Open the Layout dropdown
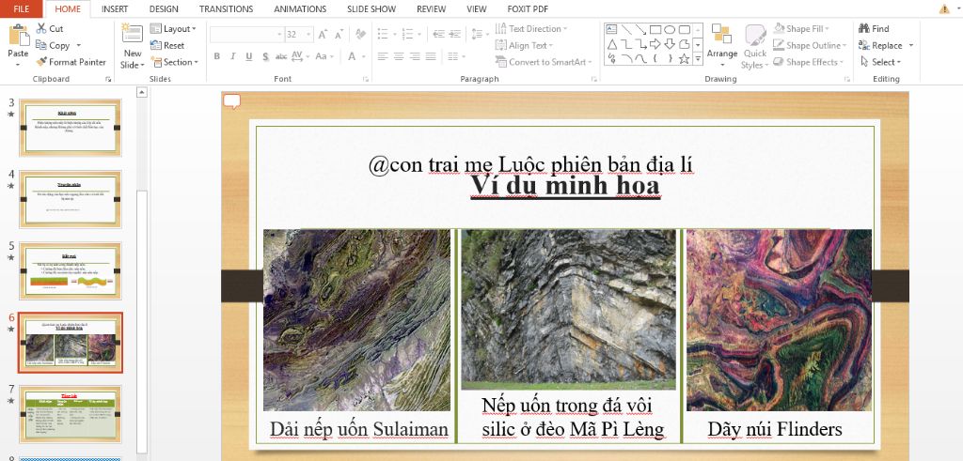The height and width of the screenshot is (461, 963). pos(173,29)
